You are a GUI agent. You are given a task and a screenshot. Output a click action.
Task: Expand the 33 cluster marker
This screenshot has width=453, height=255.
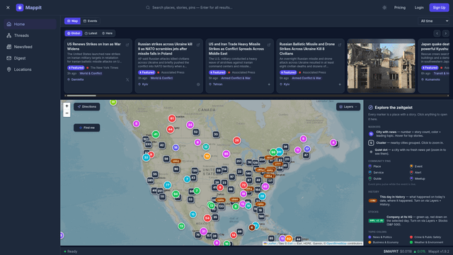(x=216, y=134)
